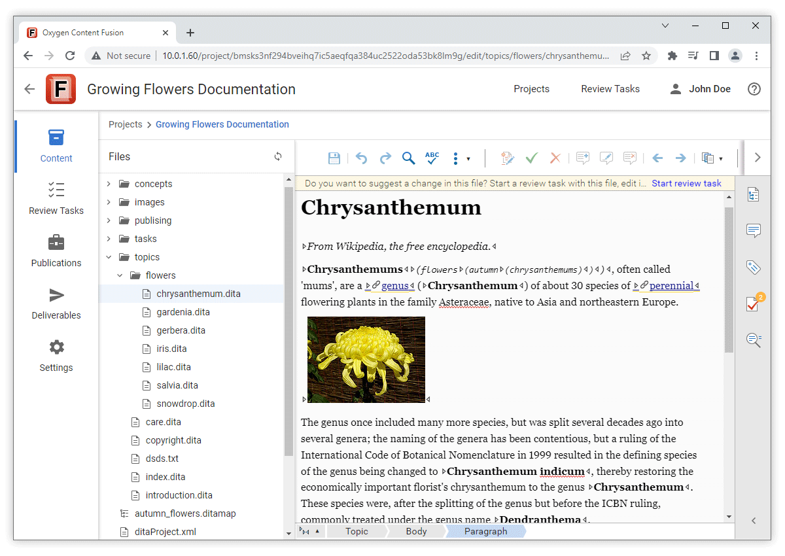Open gardenia.dita file
This screenshot has width=785, height=556.
click(183, 312)
